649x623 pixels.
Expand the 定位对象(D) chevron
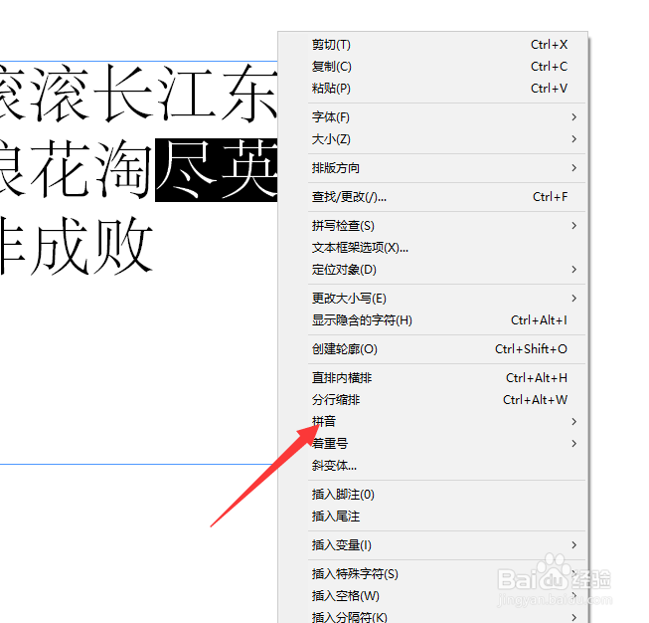(x=573, y=270)
